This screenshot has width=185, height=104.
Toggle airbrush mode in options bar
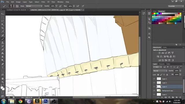click(78, 6)
